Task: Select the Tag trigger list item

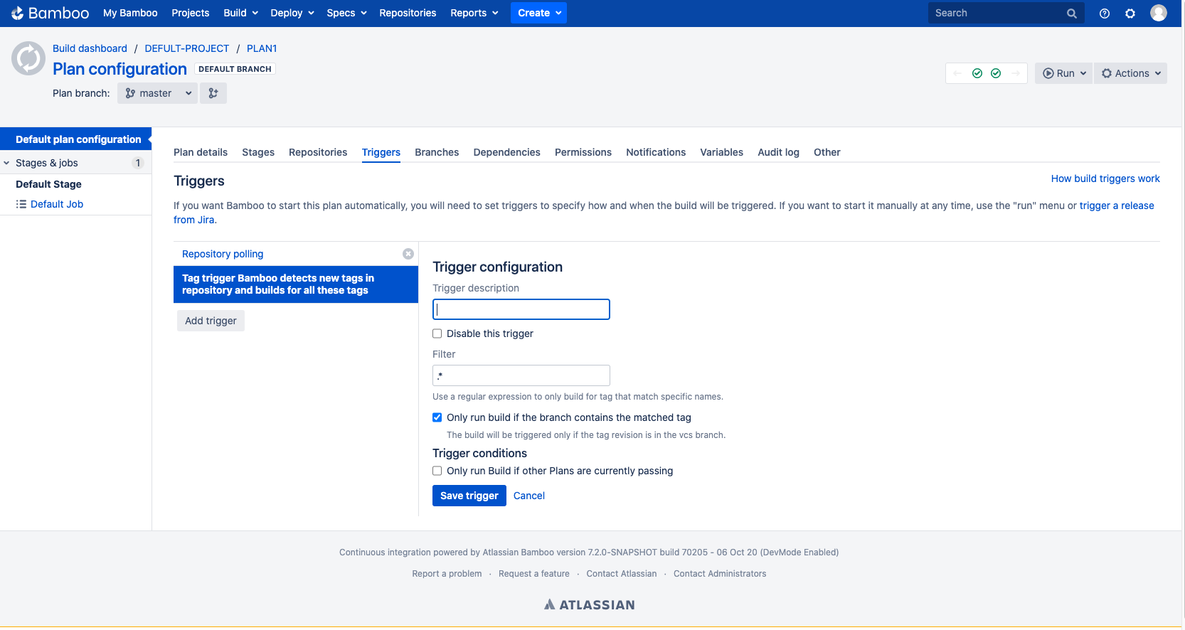Action: pos(296,284)
